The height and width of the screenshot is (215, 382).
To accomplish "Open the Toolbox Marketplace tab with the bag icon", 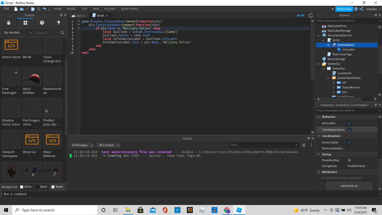I will (x=9, y=23).
